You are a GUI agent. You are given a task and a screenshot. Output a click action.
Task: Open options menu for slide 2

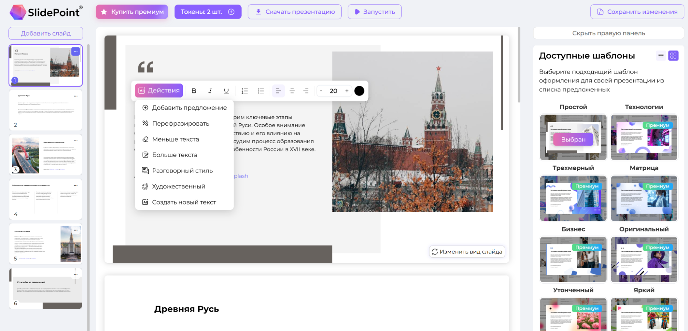[x=76, y=96]
